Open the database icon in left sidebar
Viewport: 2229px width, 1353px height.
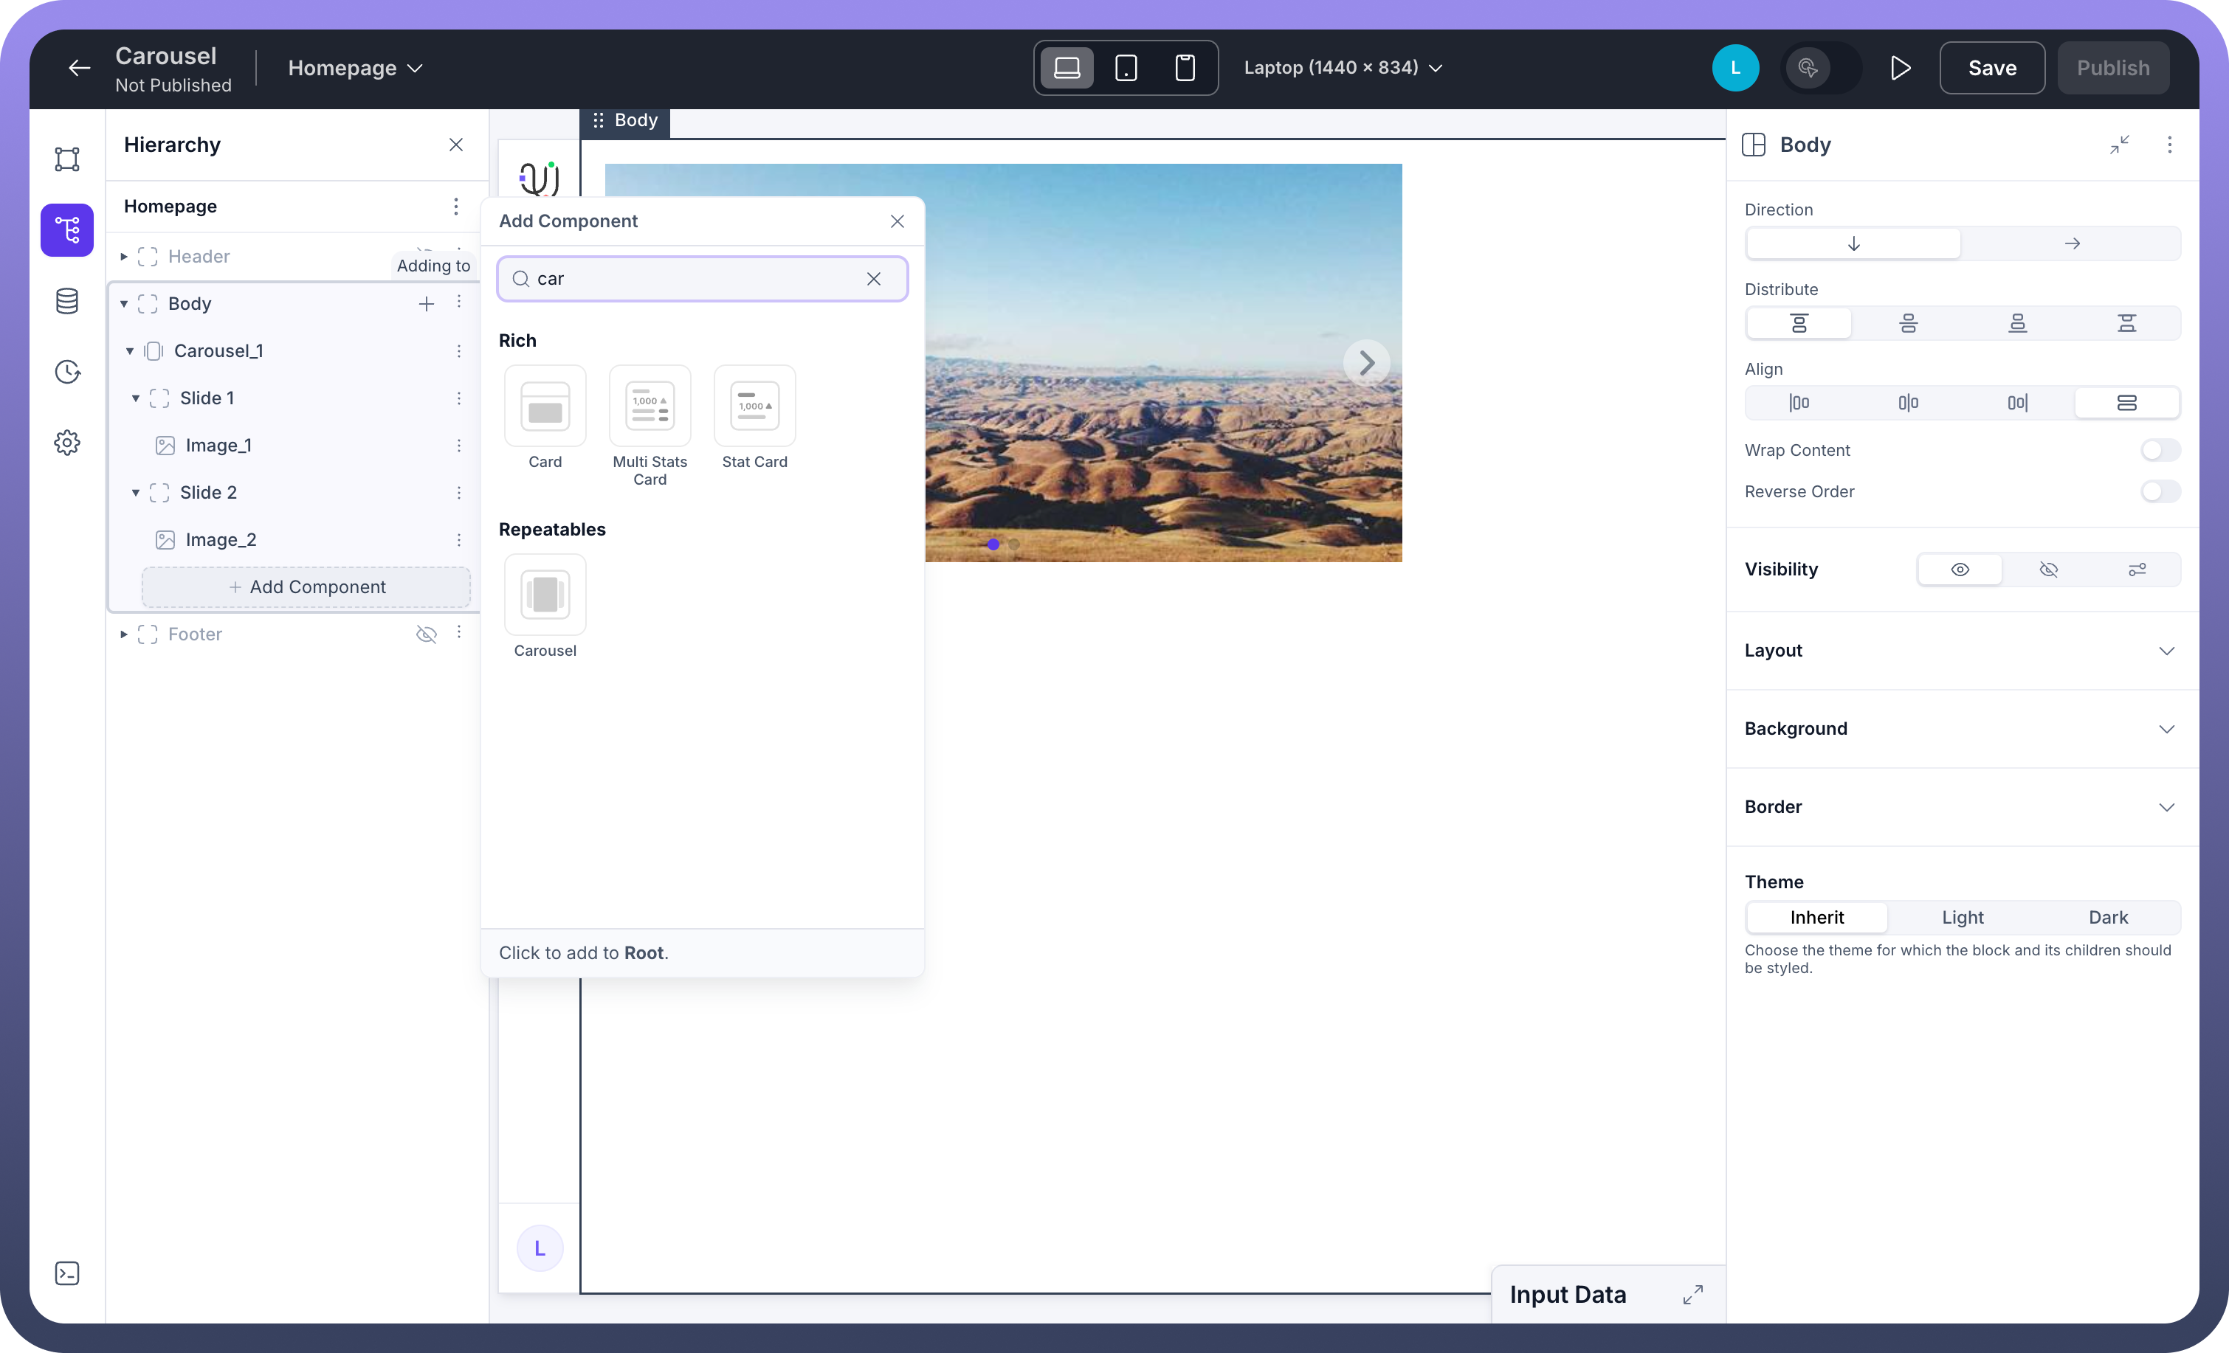(x=67, y=301)
